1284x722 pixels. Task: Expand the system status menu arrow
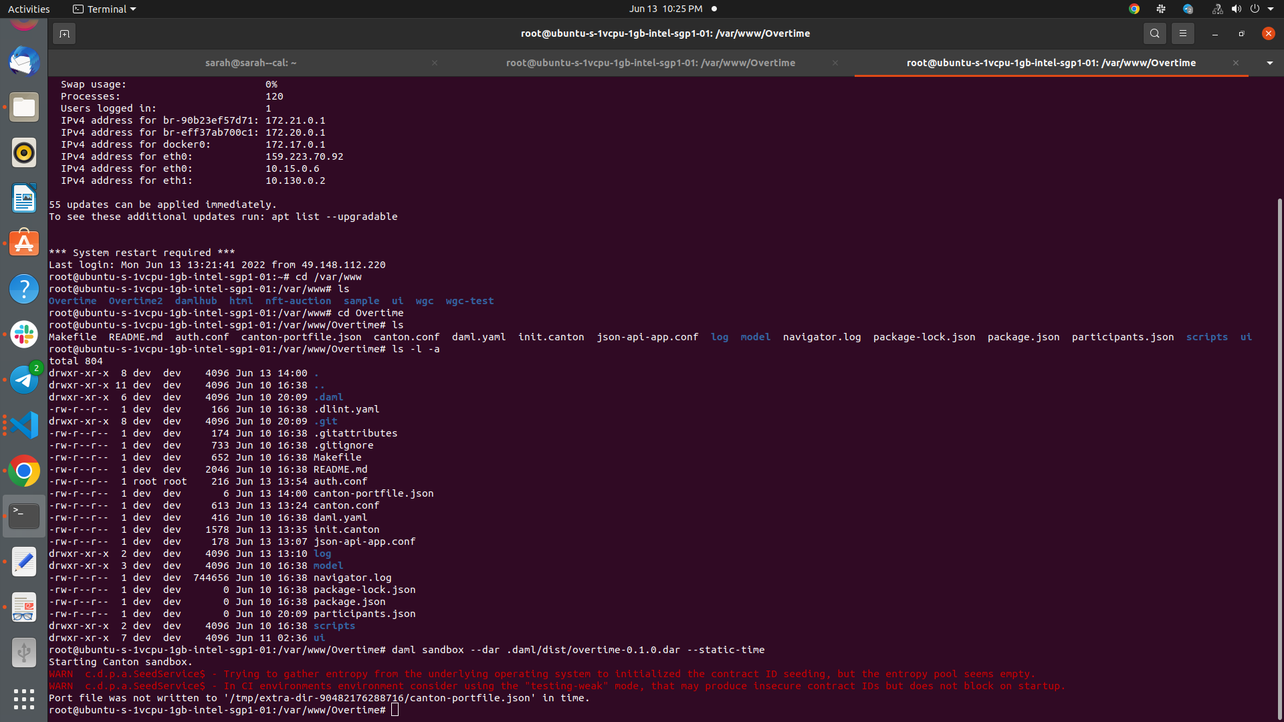click(x=1271, y=9)
